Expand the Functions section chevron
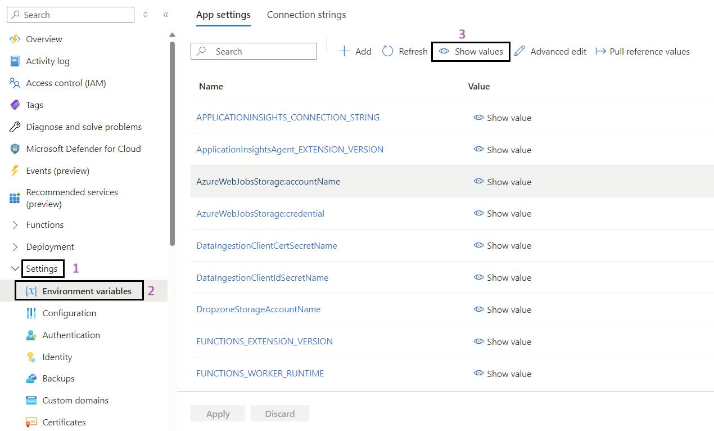 [x=15, y=225]
